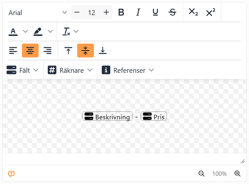The image size is (249, 184).
Task: Click the editor resize handle
Action: tap(242, 161)
